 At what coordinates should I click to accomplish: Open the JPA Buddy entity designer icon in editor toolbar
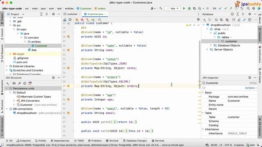pyautogui.click(x=65, y=20)
